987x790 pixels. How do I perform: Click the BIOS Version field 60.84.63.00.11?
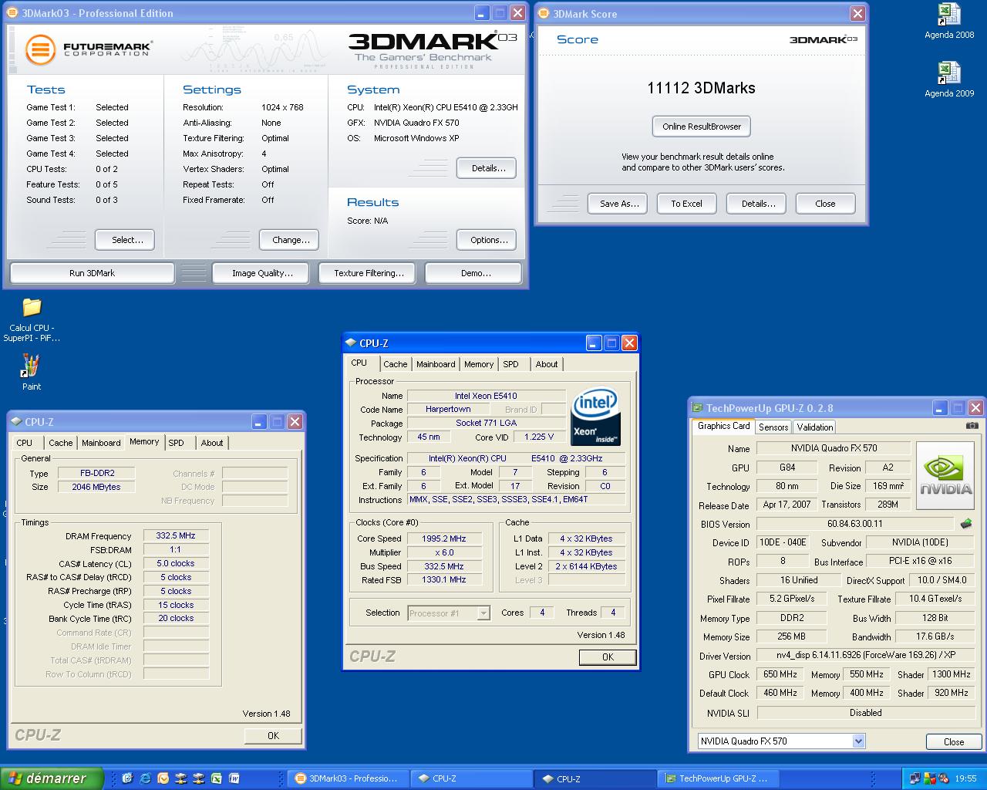(855, 524)
